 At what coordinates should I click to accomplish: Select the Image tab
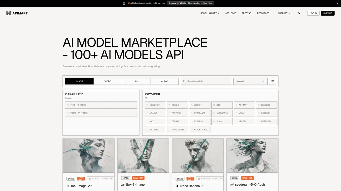(x=79, y=81)
